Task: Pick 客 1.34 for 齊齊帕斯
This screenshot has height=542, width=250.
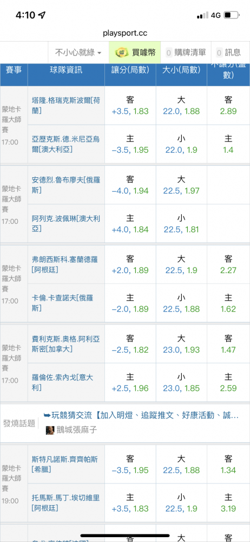Action: [x=228, y=464]
